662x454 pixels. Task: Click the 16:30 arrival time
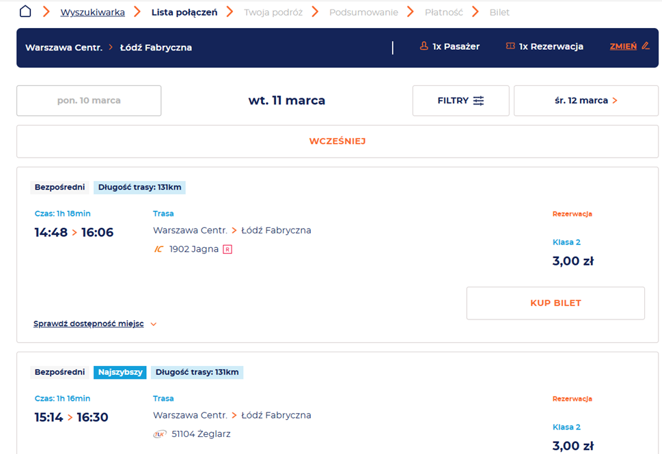click(92, 417)
